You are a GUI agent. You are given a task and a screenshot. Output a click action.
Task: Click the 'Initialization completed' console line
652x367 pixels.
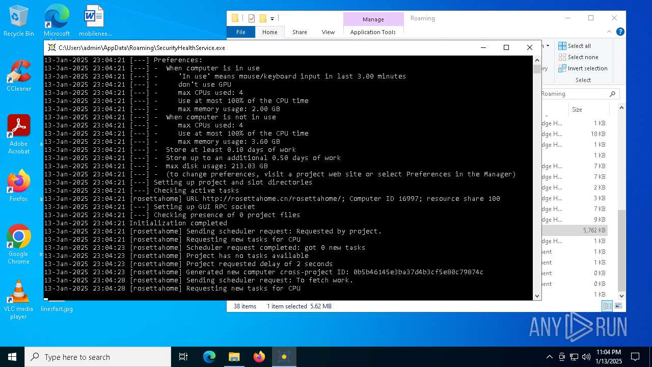(x=135, y=223)
